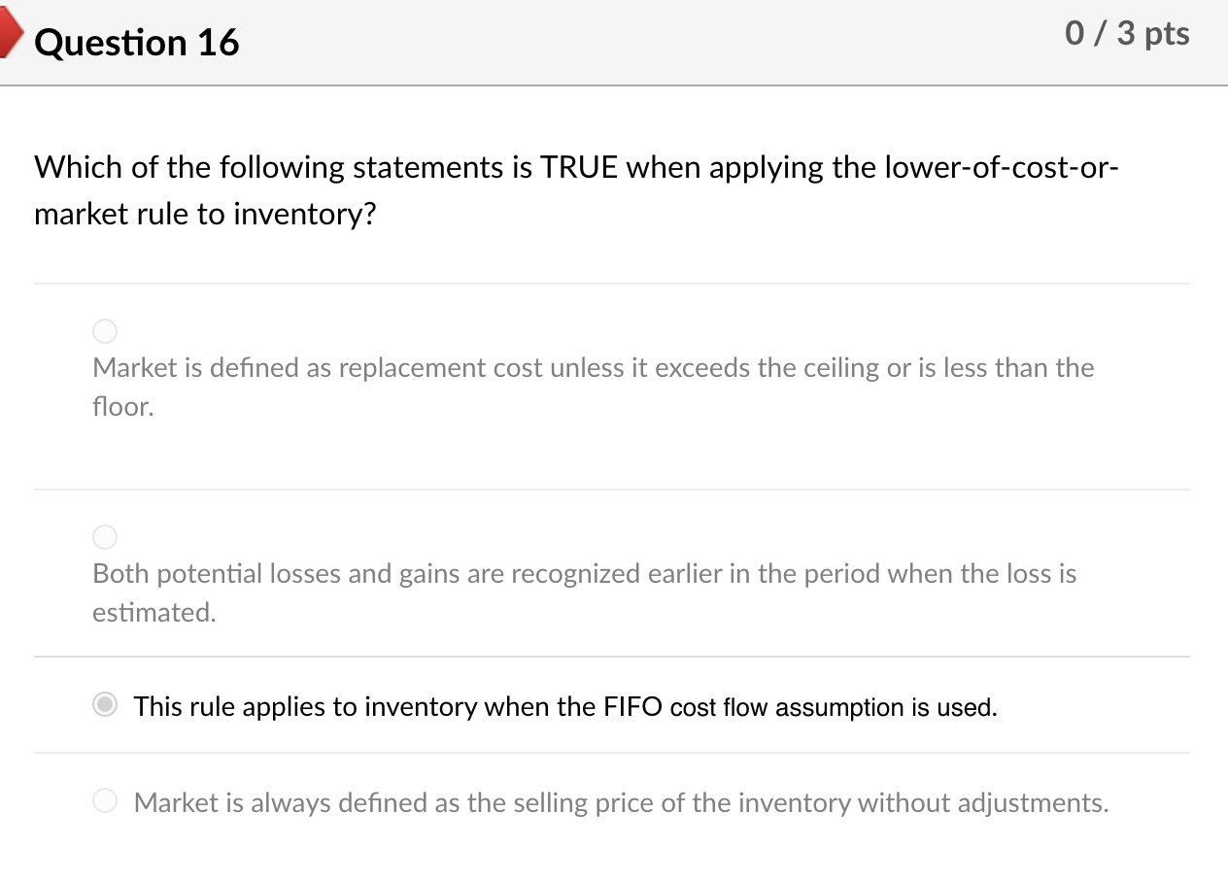Image resolution: width=1228 pixels, height=880 pixels.
Task: Click the answer about selling price without adjustments
Action: [620, 802]
